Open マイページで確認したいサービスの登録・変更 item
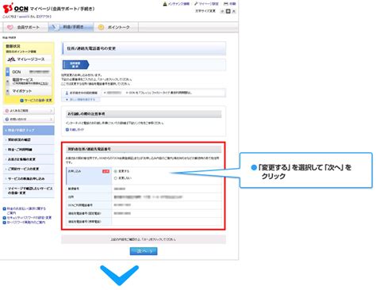 coord(29,191)
